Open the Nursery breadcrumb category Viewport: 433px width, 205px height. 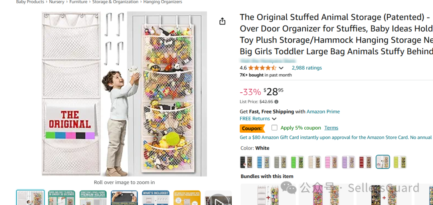tap(57, 2)
